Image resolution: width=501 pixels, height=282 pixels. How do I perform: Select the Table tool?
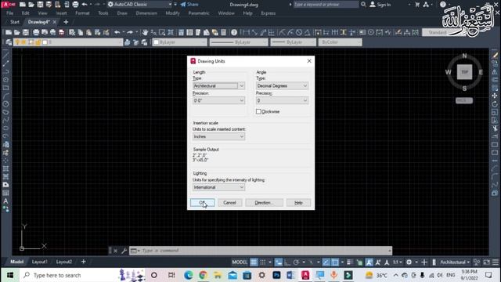[5, 193]
